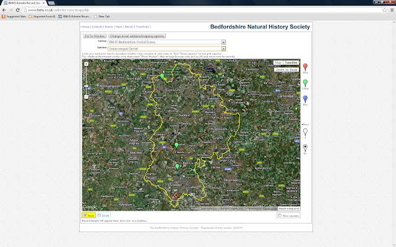Switch map to Satellite view
396x247 pixels.
coord(291,62)
